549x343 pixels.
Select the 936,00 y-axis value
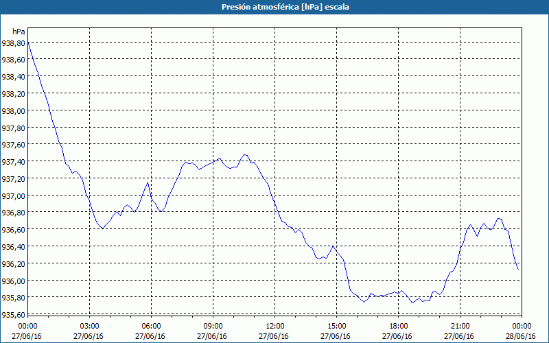[14, 281]
